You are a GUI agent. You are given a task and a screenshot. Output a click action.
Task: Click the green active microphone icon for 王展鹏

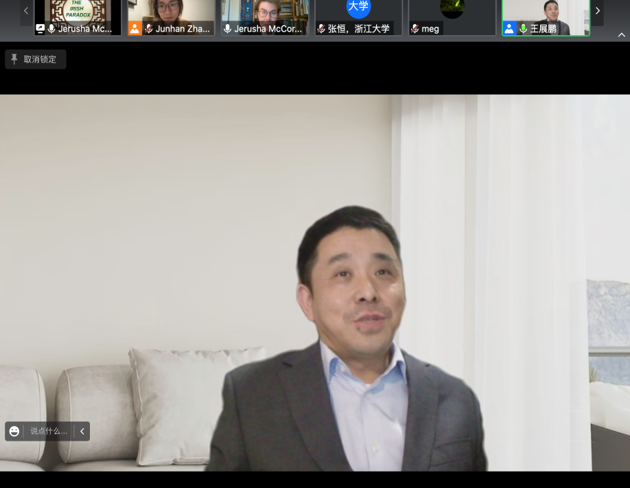523,29
